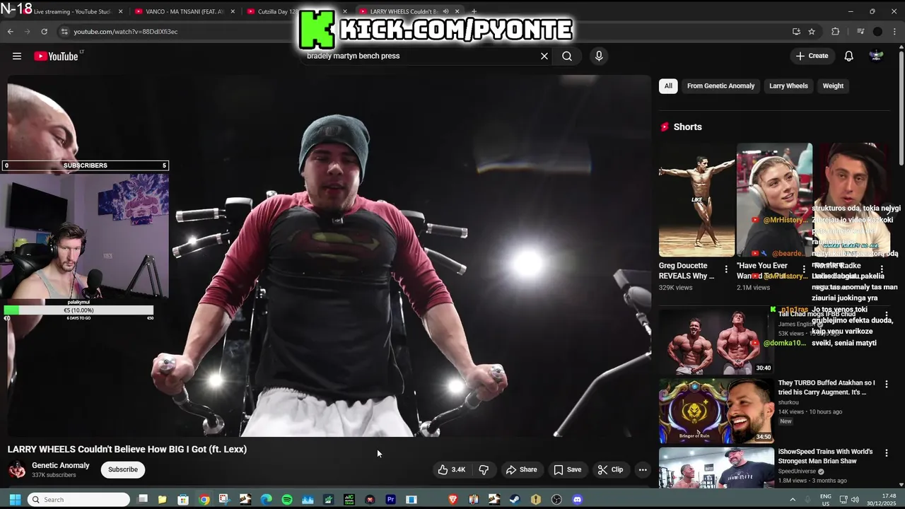The width and height of the screenshot is (905, 509).
Task: Open the Genetic Anomaly channel avatar
Action: 18,469
